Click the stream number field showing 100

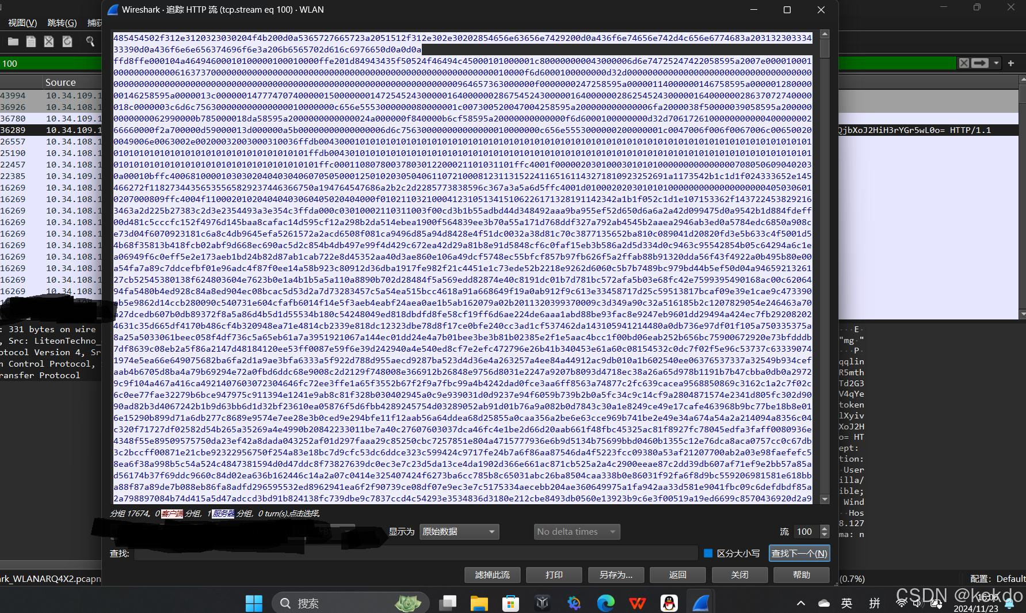tap(807, 532)
